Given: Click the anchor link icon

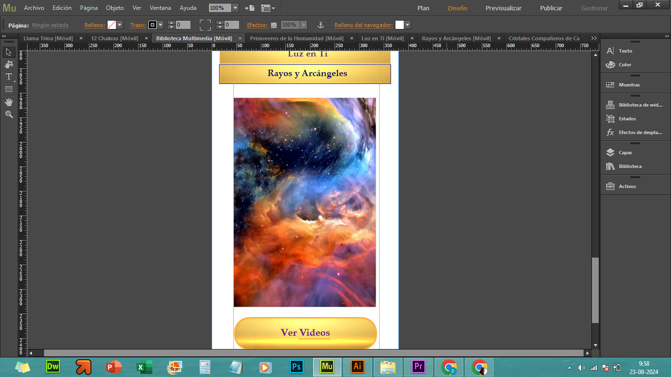Looking at the screenshot, I should click(x=321, y=25).
